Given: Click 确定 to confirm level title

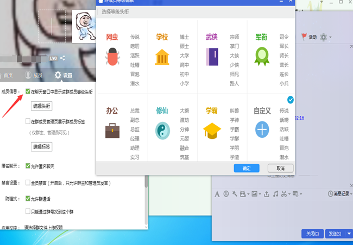Looking at the screenshot, I should tap(247, 168).
